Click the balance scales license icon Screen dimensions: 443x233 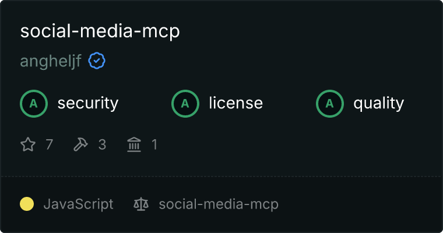coord(141,204)
